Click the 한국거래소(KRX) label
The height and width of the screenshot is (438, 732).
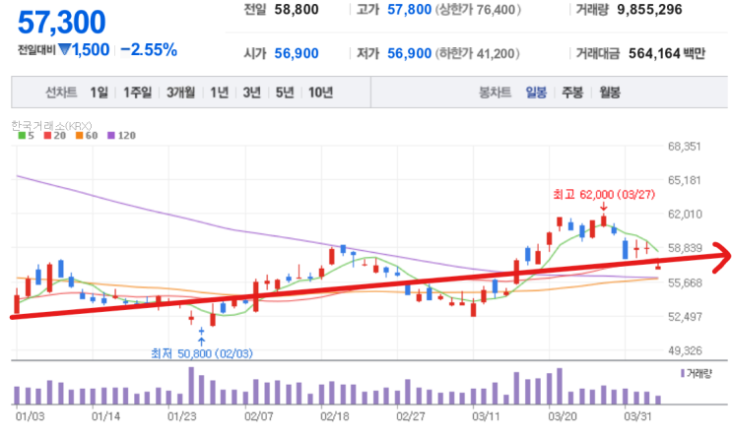pyautogui.click(x=51, y=125)
